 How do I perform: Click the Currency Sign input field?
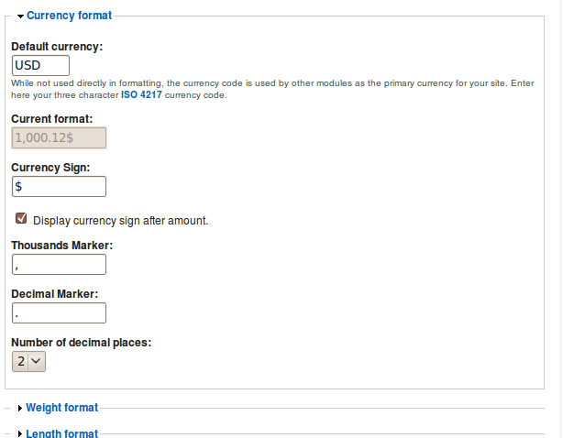59,186
